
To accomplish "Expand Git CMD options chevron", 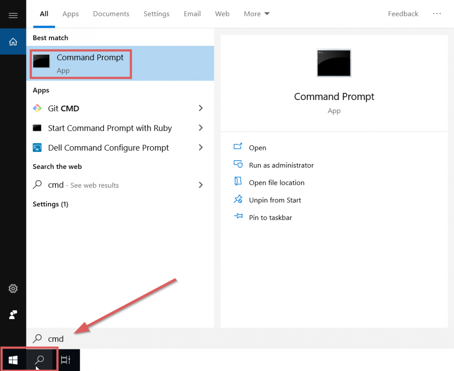I will [201, 108].
